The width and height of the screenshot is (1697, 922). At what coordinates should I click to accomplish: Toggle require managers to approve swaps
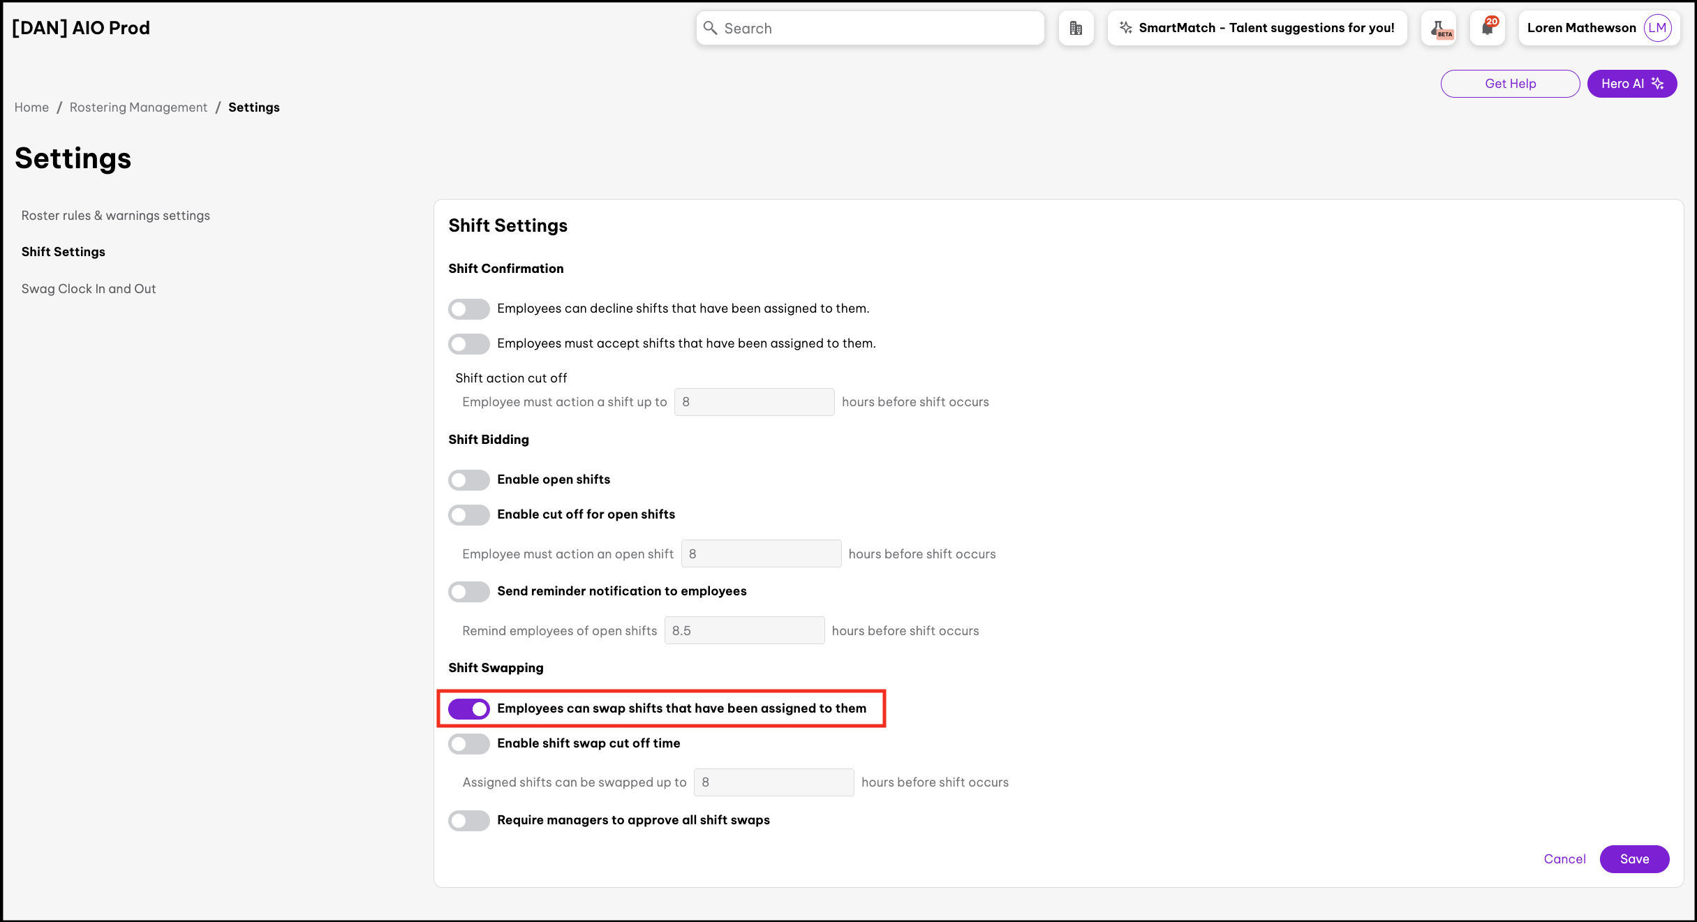tap(469, 820)
